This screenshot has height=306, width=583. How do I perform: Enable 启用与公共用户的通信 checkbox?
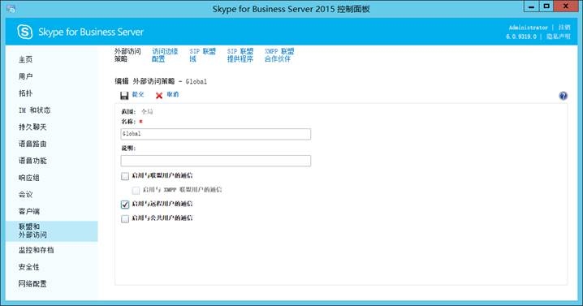coord(125,218)
